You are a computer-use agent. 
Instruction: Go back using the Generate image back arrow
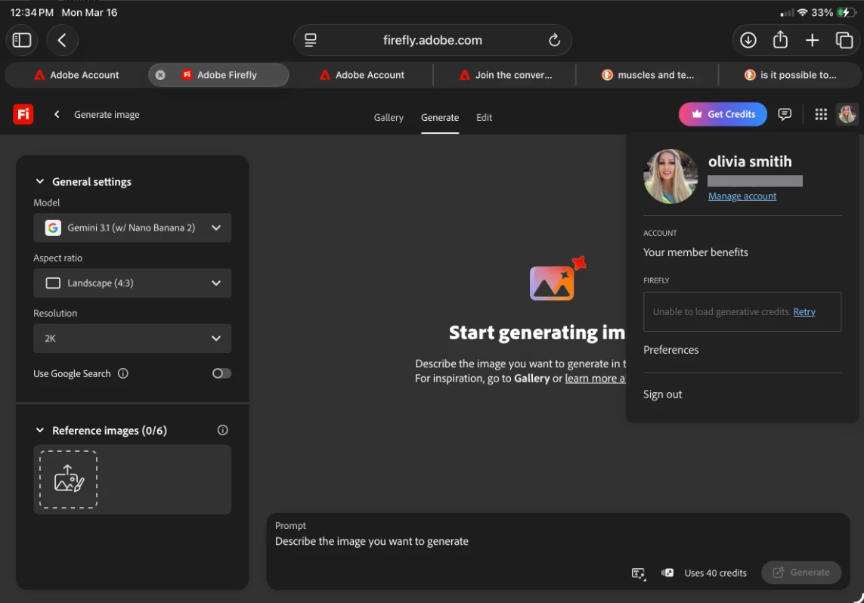point(57,114)
